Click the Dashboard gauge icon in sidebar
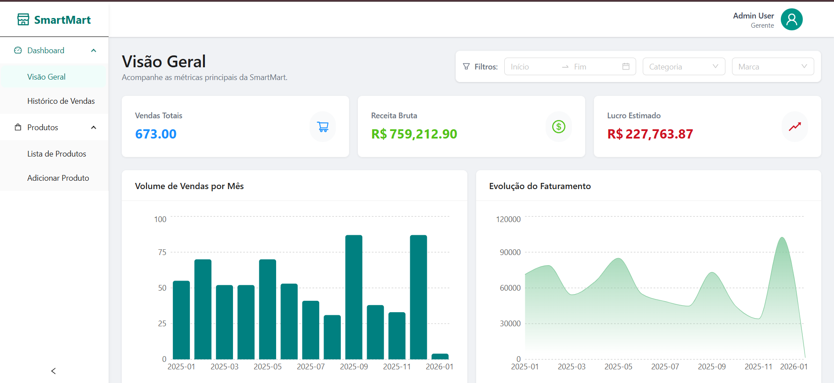Screen dimensions: 834x383 (18, 51)
